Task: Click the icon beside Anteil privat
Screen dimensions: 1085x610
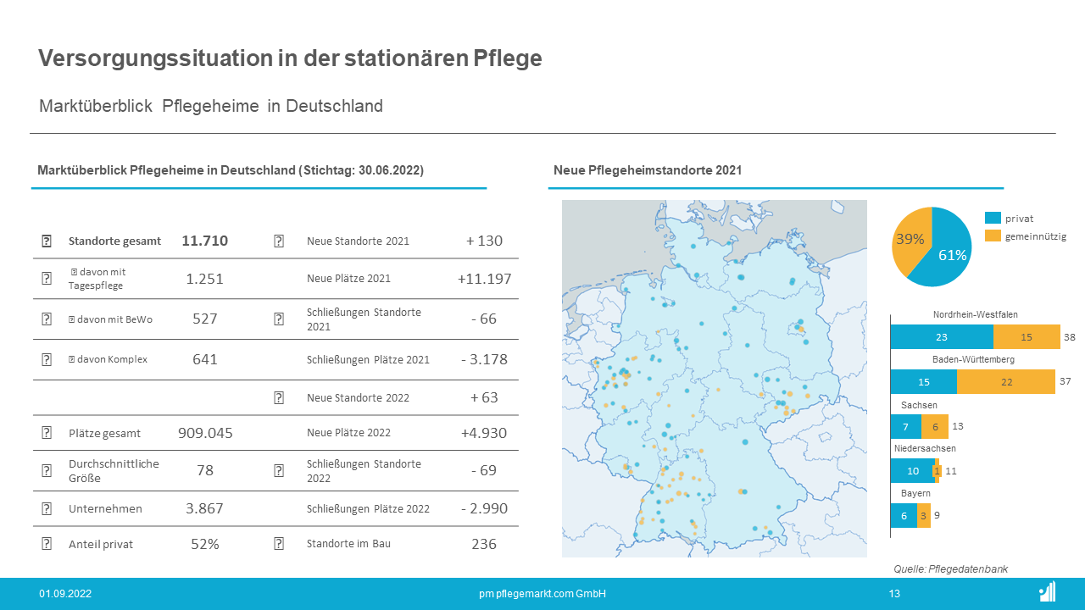Action: tap(47, 544)
